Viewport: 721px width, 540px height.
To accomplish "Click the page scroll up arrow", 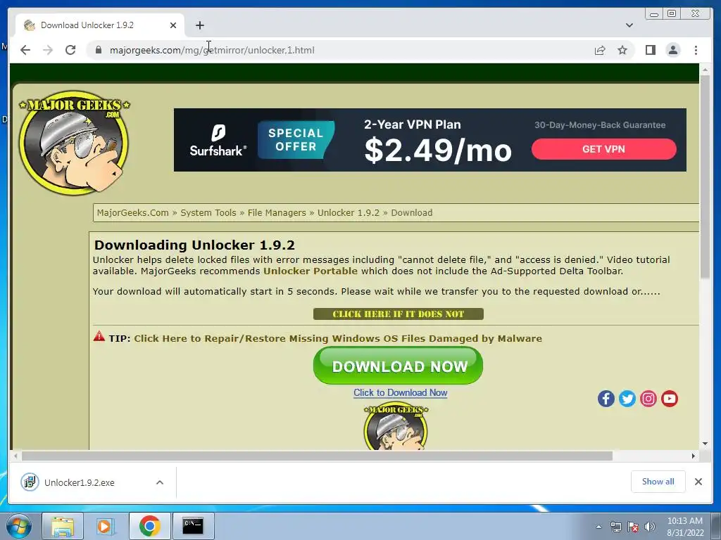I will pyautogui.click(x=705, y=70).
